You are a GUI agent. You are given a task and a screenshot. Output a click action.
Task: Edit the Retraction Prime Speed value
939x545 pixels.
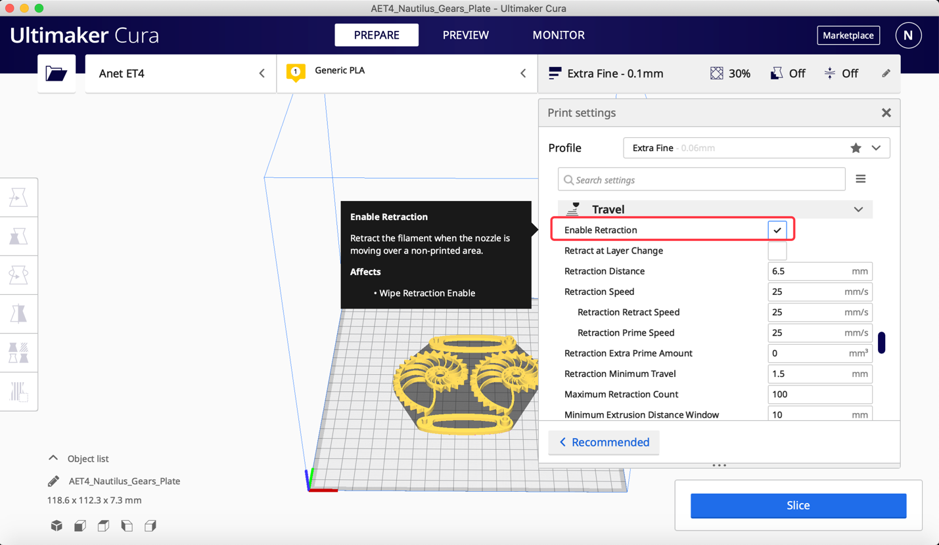coord(820,333)
